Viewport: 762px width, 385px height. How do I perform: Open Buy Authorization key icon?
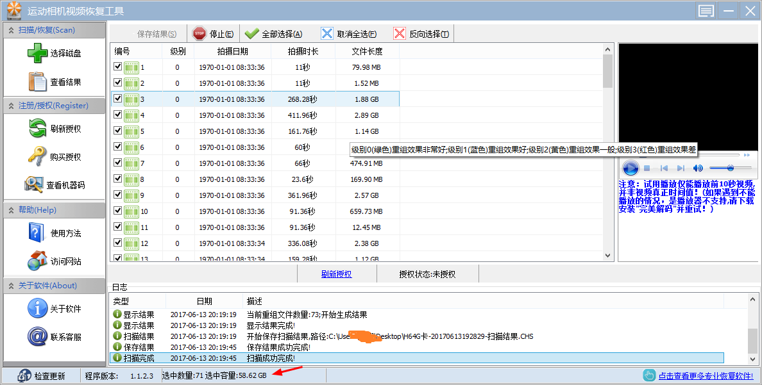(37, 157)
